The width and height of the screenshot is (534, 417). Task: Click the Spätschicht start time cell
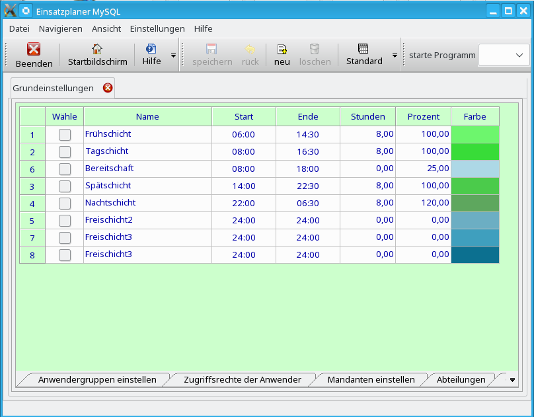[243, 186]
